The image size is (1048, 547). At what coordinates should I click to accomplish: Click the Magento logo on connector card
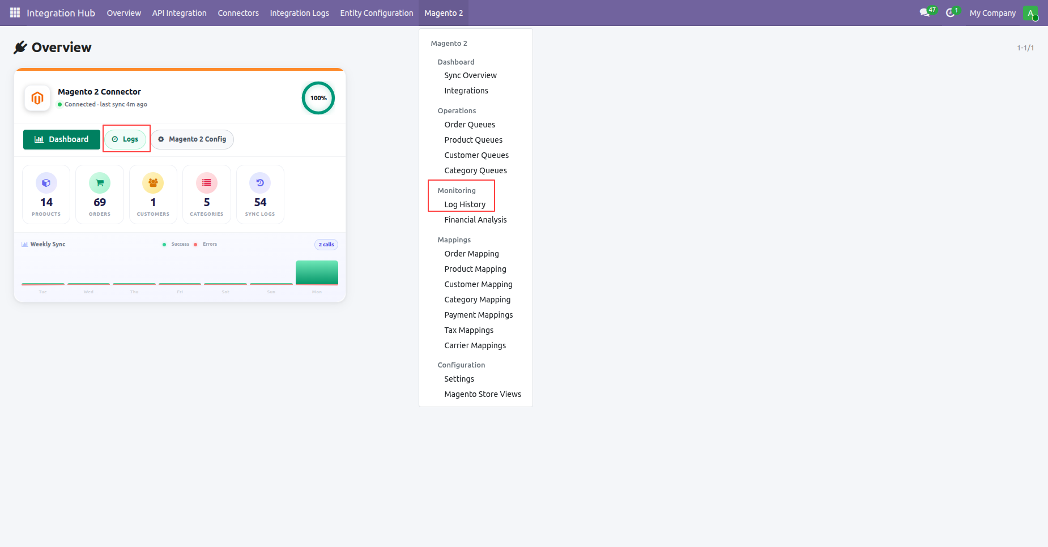point(37,98)
